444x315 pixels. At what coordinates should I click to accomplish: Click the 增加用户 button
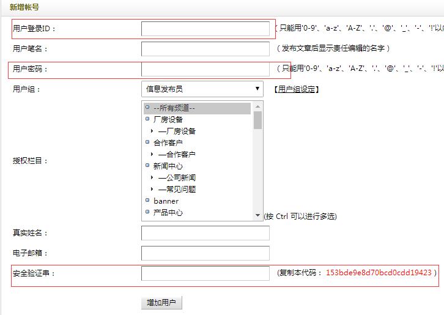161,303
